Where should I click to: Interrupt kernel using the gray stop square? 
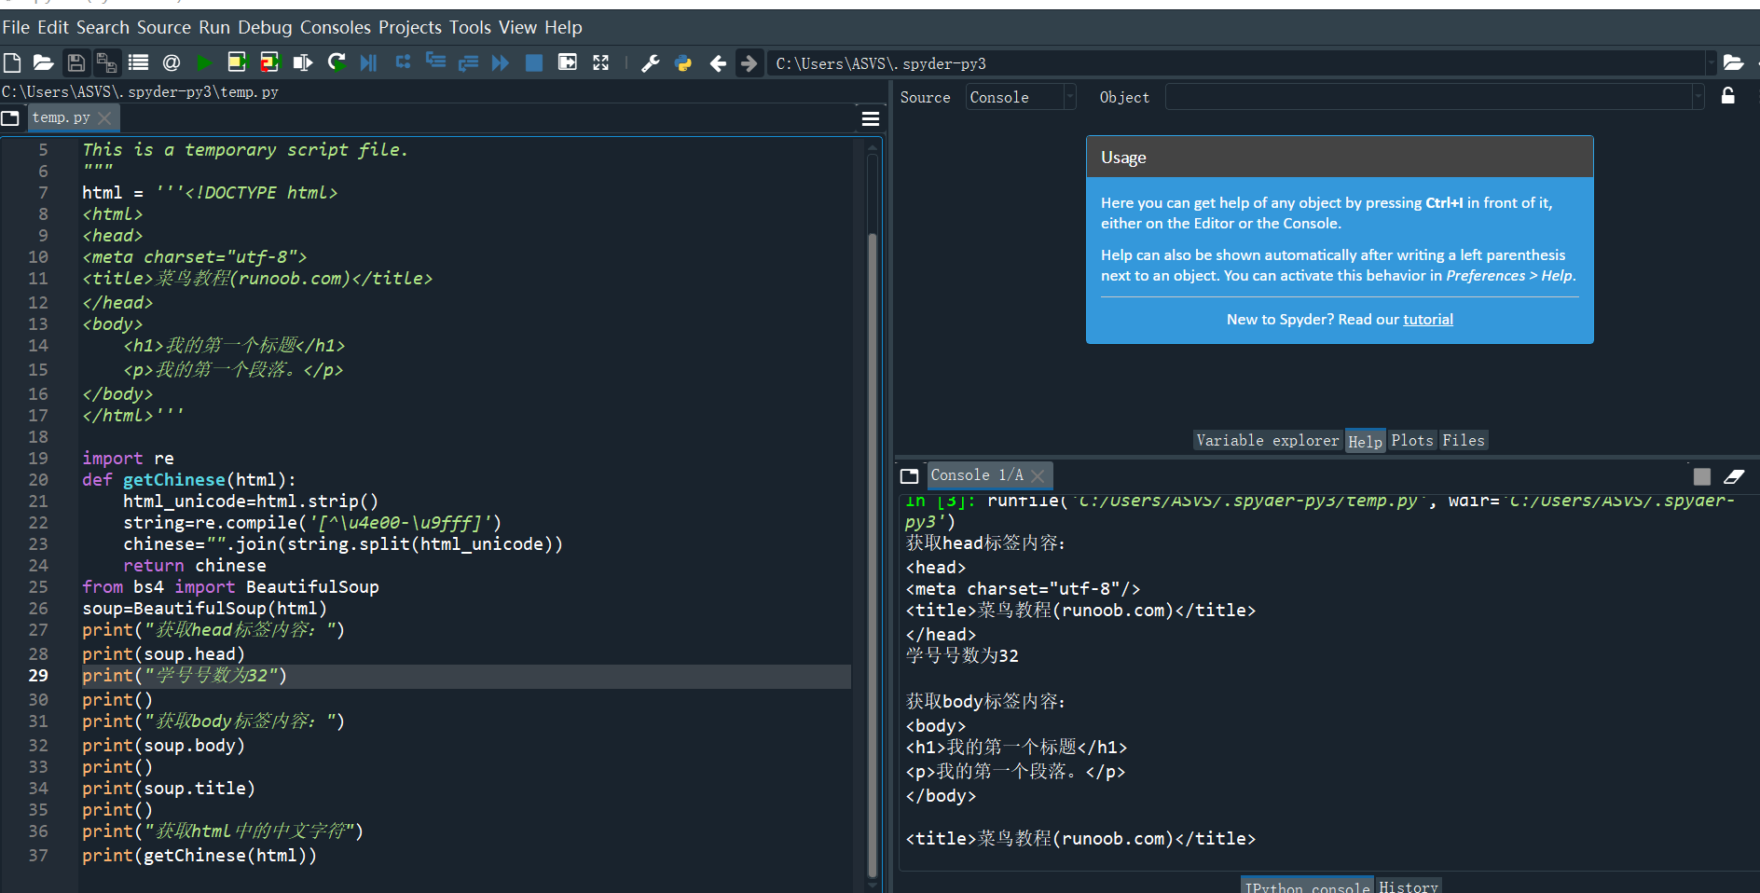click(x=1701, y=476)
